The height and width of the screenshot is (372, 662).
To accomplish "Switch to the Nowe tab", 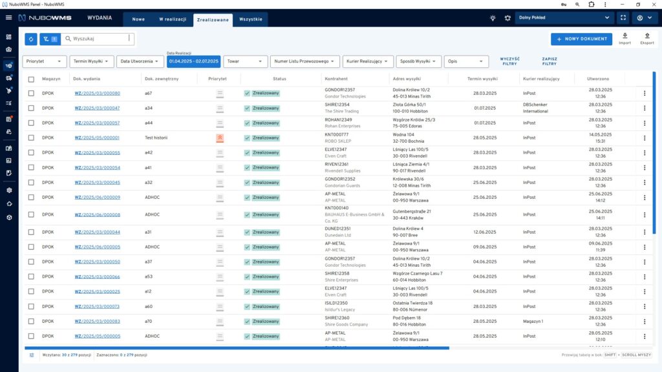I will point(138,19).
